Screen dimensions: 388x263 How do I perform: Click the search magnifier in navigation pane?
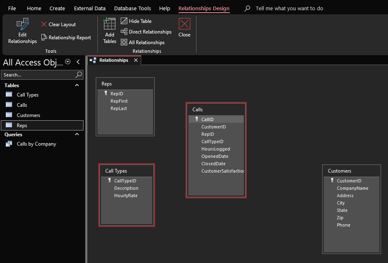click(78, 75)
